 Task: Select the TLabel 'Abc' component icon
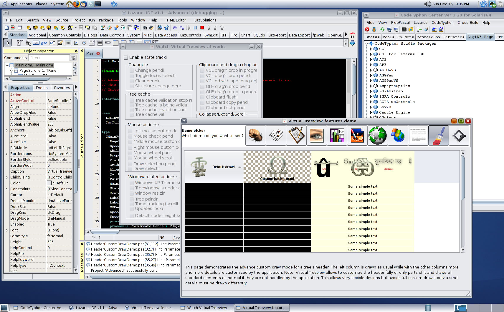point(44,43)
